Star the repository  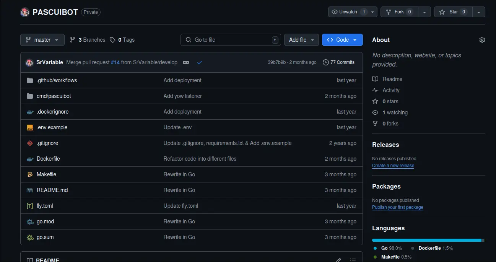pos(452,11)
